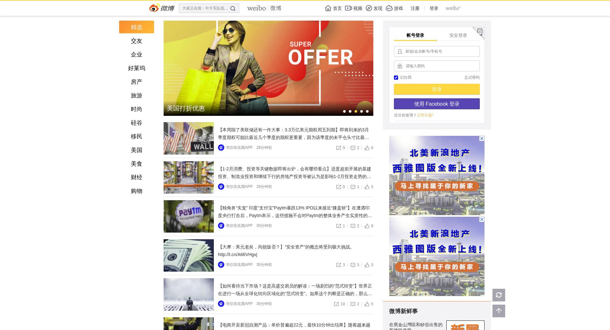Like the 1-2月消费 post

[x=367, y=187]
